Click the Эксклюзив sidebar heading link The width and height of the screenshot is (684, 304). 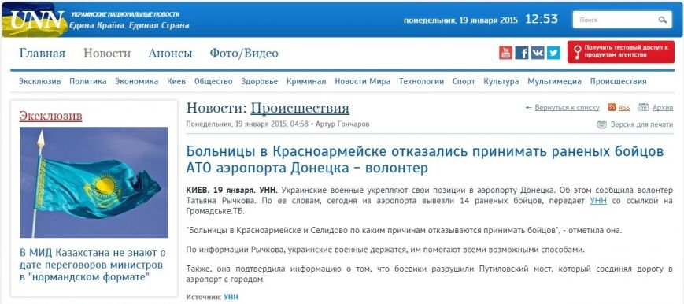coord(50,117)
